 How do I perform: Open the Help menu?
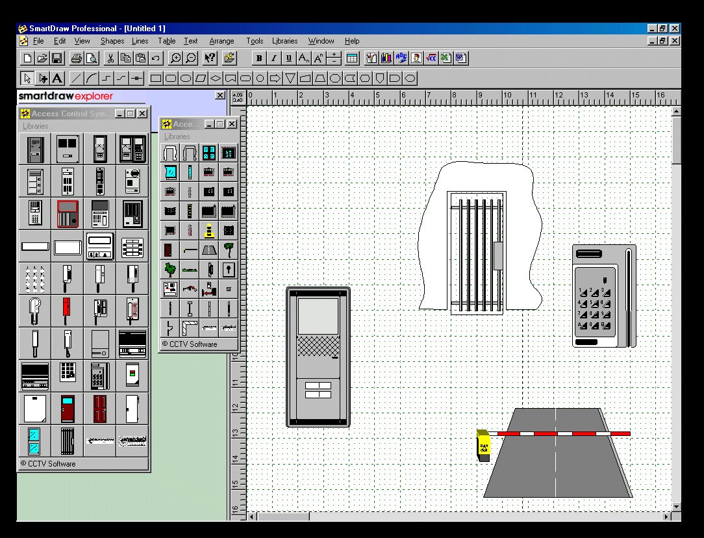tap(352, 41)
